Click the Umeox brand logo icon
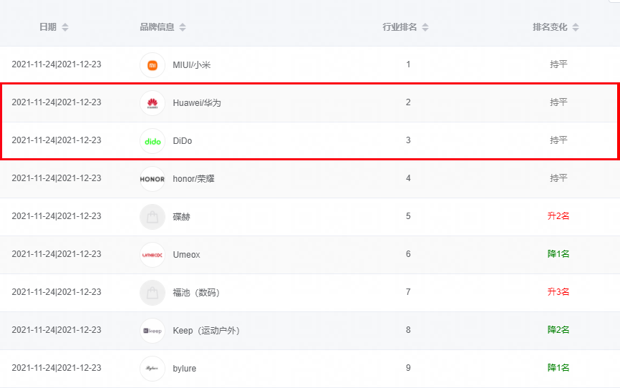 pos(152,255)
